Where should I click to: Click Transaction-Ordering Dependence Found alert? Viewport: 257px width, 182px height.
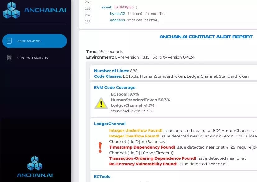153,158
